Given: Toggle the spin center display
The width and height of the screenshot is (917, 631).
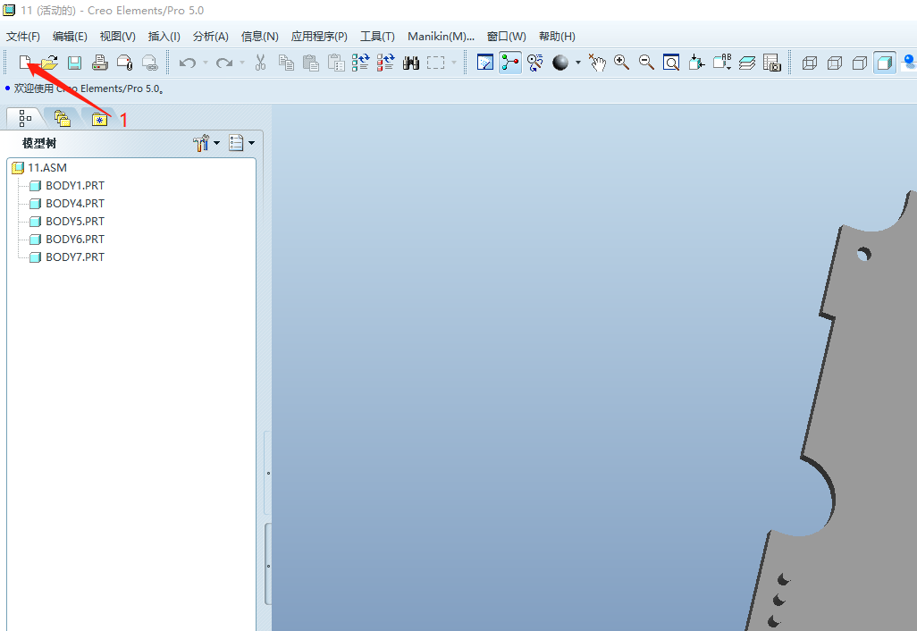Looking at the screenshot, I should (x=510, y=62).
